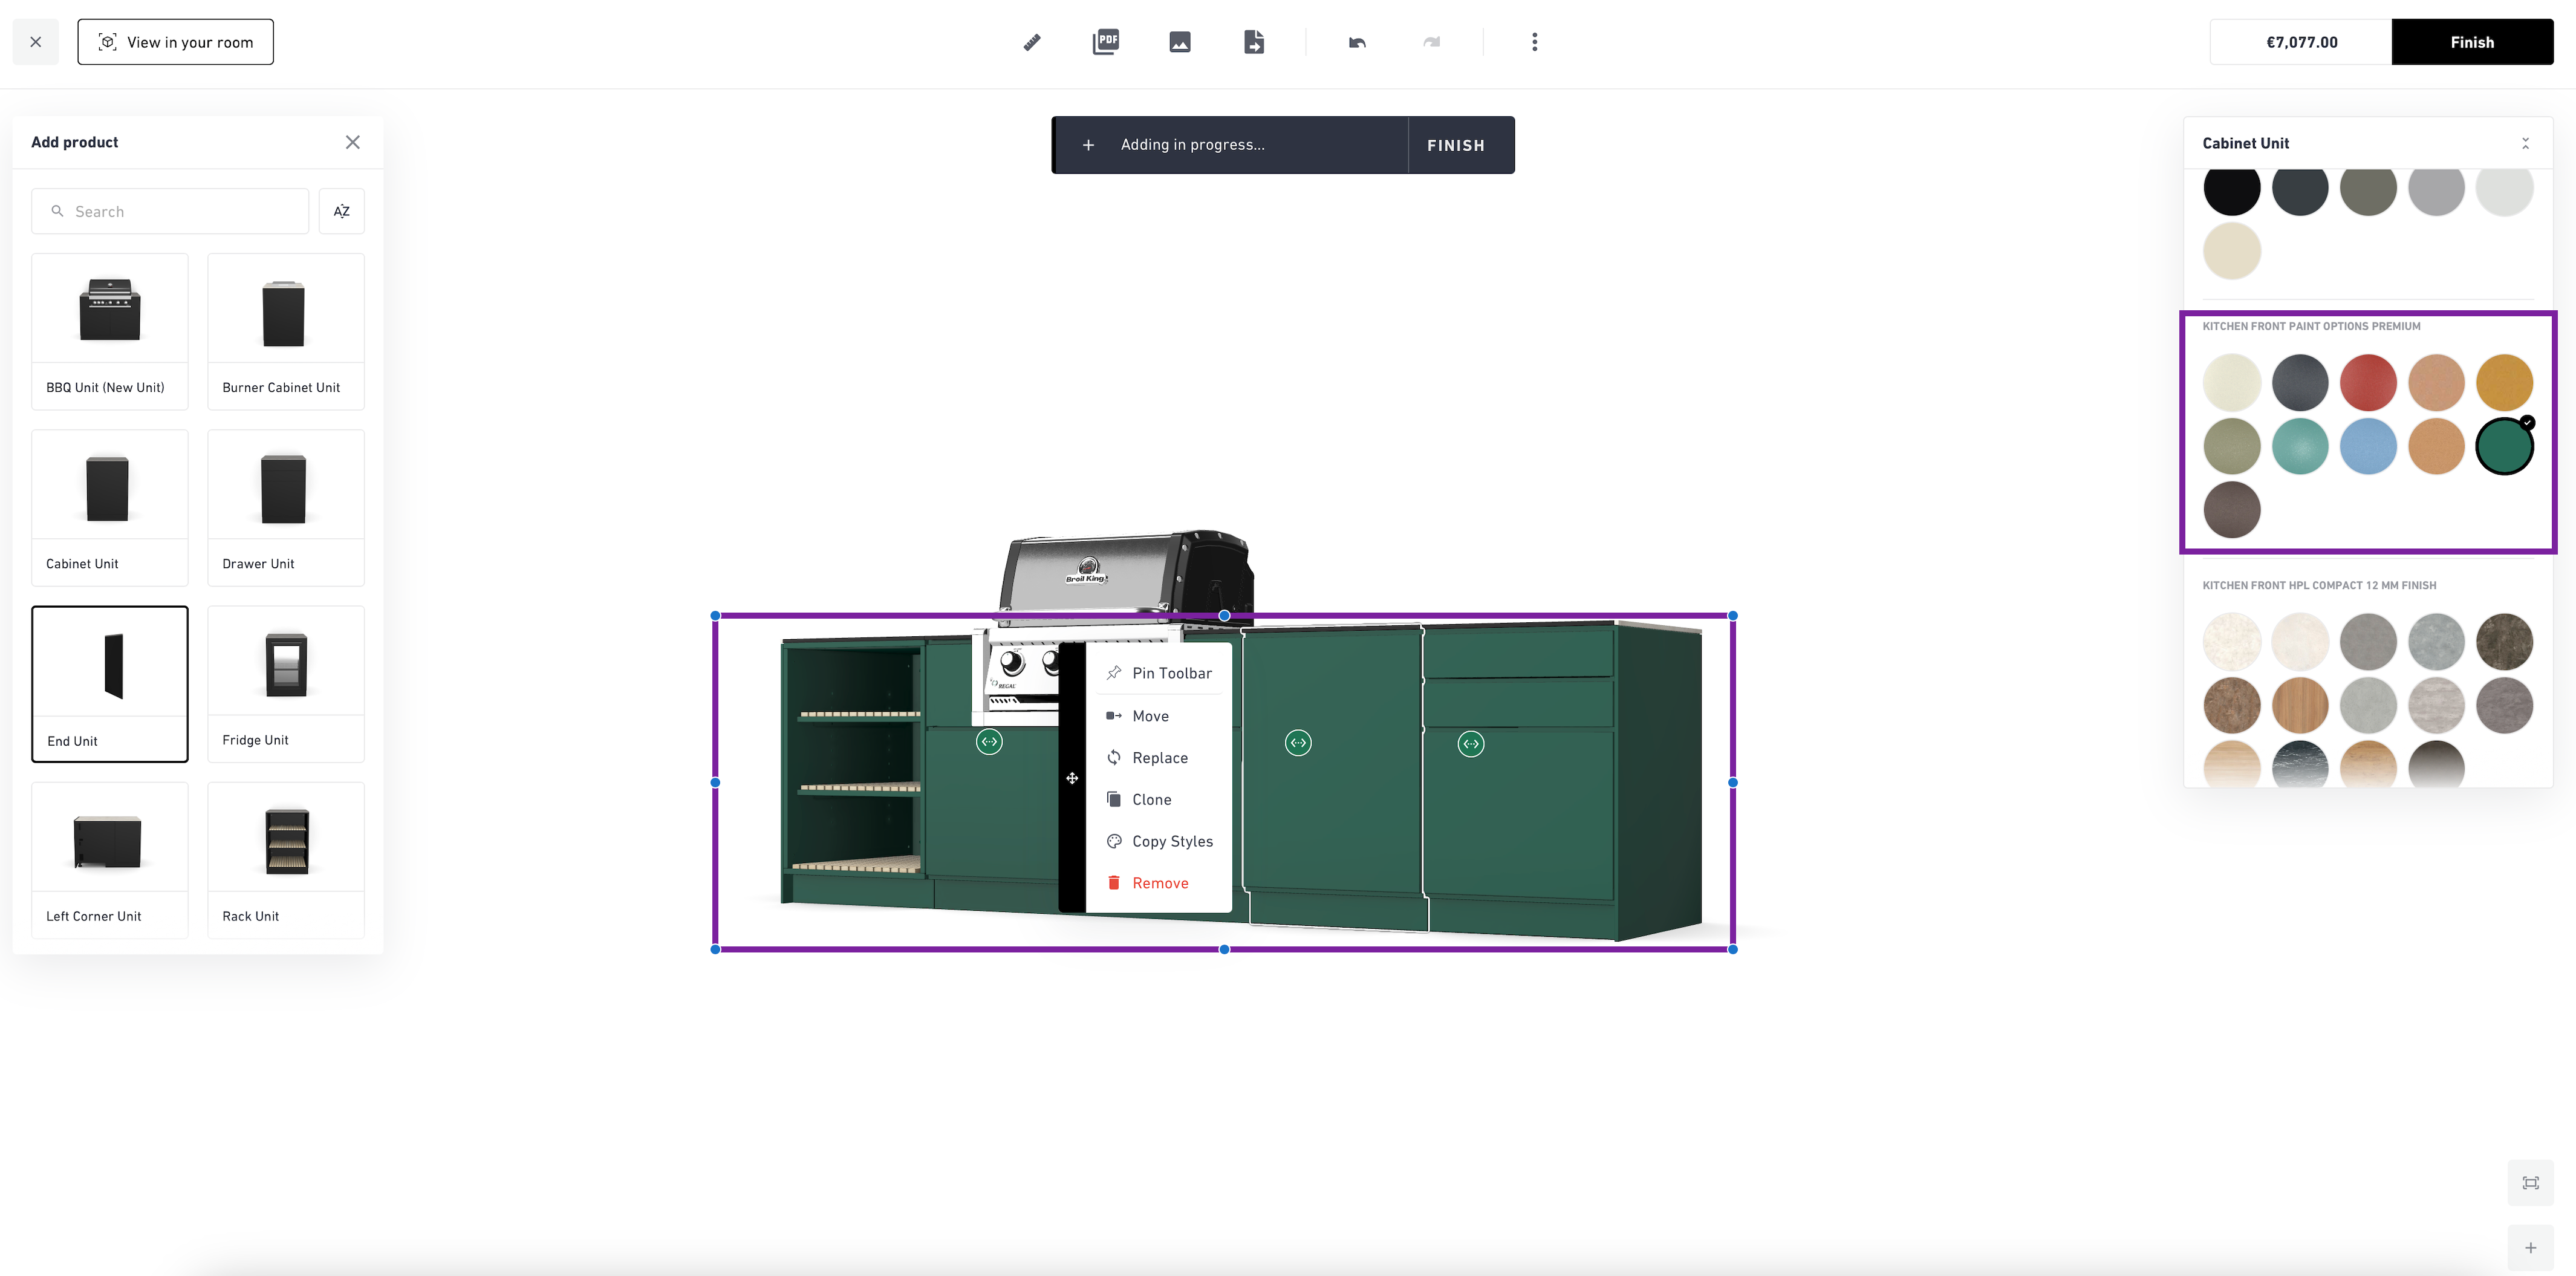The height and width of the screenshot is (1276, 2576).
Task: Select the light blue paint swatch
Action: coord(2368,446)
